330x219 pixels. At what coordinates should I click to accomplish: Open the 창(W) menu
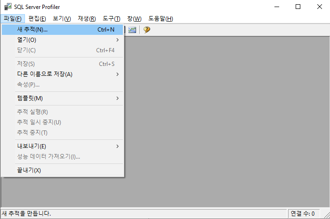pos(134,19)
